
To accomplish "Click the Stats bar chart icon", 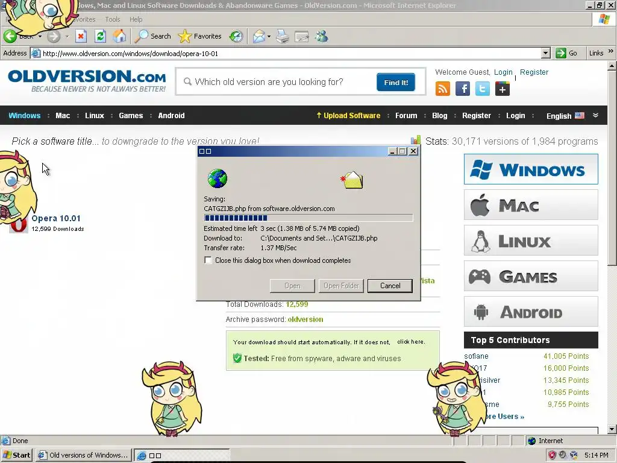I will click(x=416, y=140).
